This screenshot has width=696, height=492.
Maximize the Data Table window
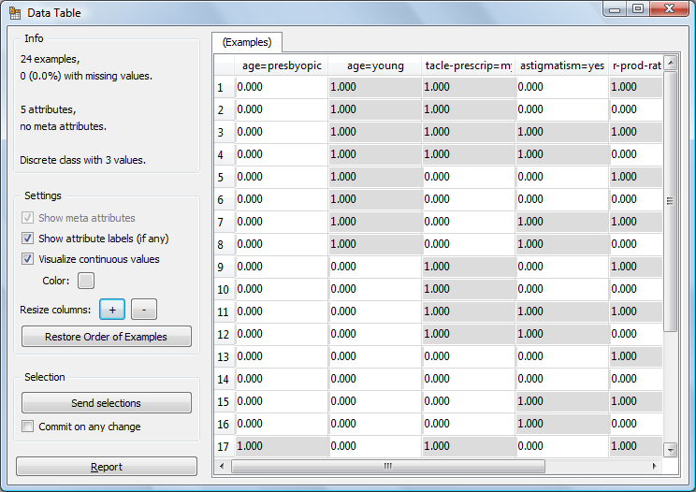[638, 9]
